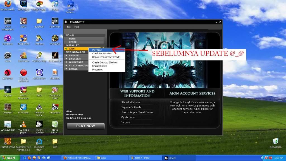Open Virtual Orchestra desktop icon
The width and height of the screenshot is (286, 161).
click(71, 7)
